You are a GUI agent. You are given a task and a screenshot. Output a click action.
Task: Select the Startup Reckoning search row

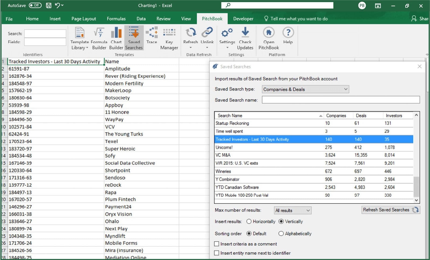314,123
